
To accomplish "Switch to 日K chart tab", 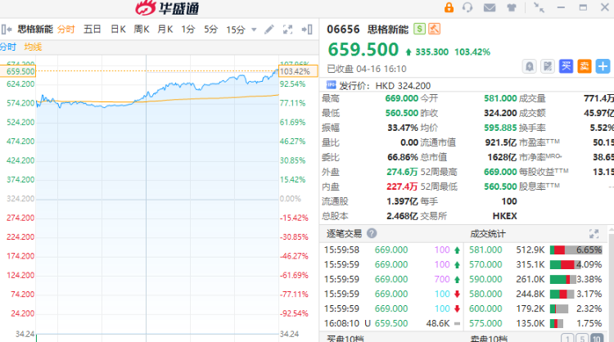I will pos(118,29).
